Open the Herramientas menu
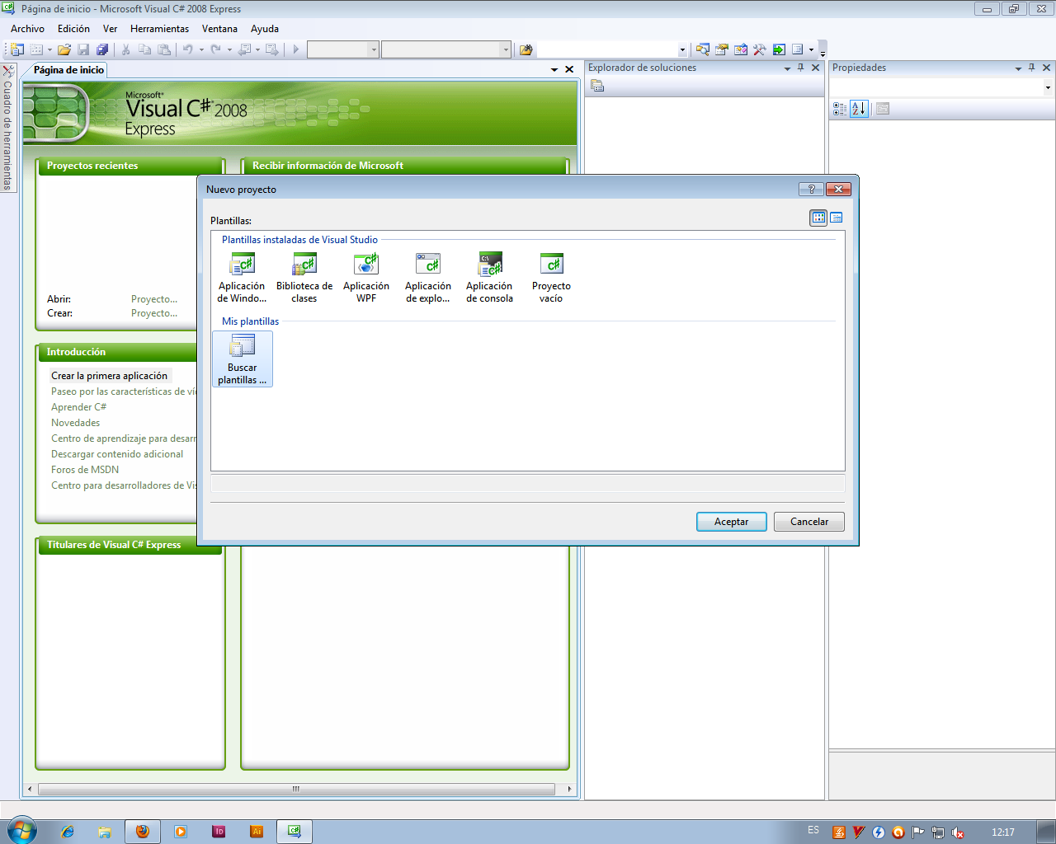1056x844 pixels. point(159,29)
